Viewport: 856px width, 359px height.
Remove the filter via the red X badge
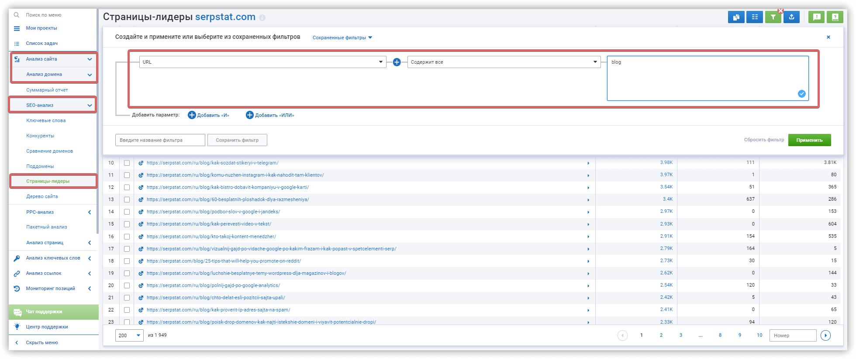point(780,11)
